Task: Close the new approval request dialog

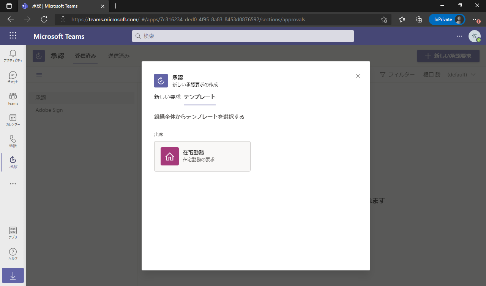Action: coord(358,76)
